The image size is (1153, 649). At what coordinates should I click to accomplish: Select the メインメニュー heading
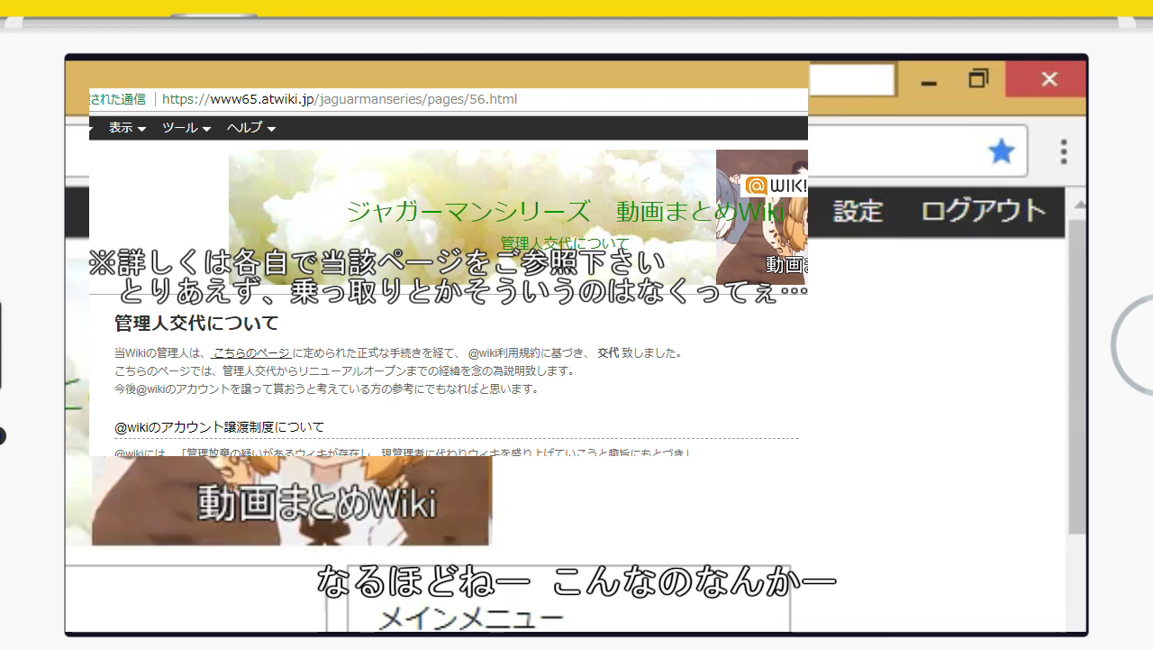(x=470, y=618)
